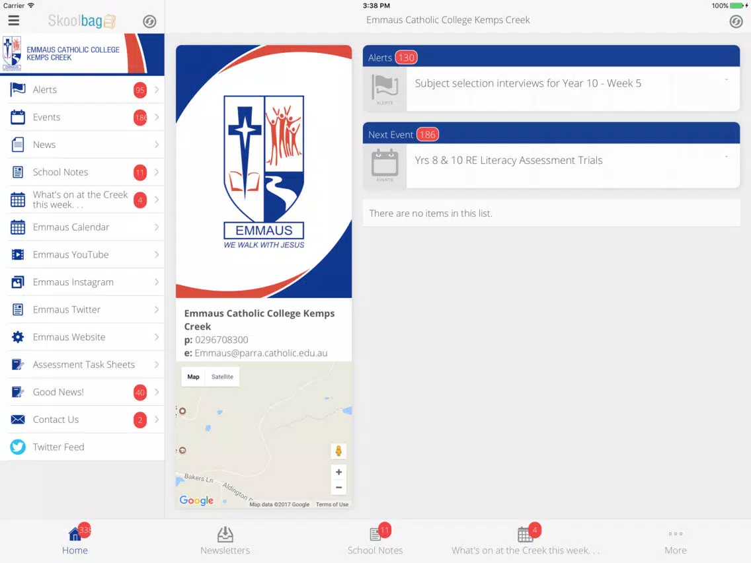Image resolution: width=751 pixels, height=563 pixels.
Task: Zoom in the map with plus button
Action: pos(338,472)
